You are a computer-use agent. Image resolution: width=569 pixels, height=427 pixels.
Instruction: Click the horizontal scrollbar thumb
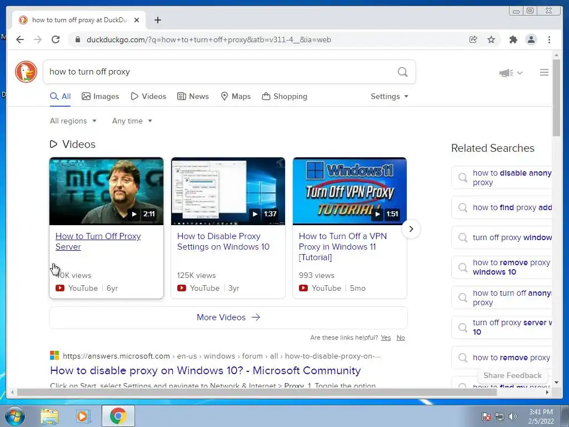[x=257, y=392]
